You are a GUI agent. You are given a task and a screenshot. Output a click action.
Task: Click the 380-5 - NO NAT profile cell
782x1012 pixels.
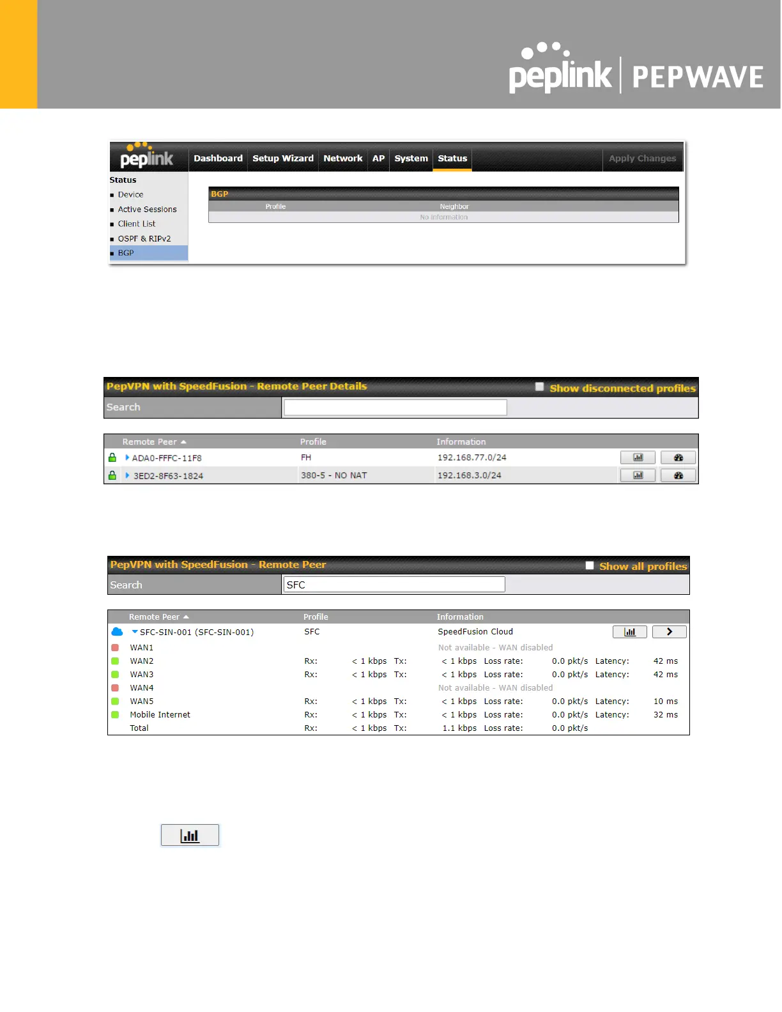point(334,475)
